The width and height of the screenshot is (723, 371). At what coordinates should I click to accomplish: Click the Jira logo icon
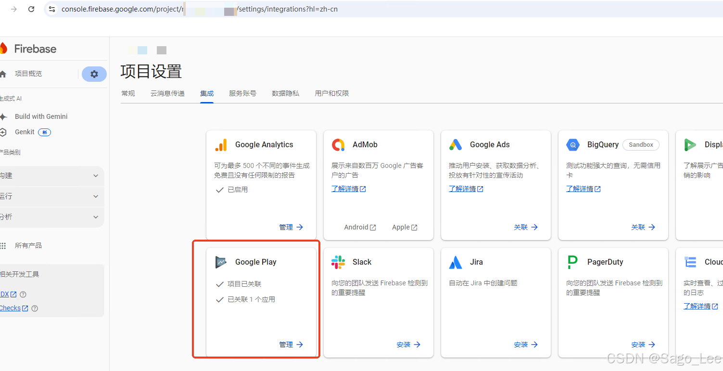pyautogui.click(x=456, y=262)
